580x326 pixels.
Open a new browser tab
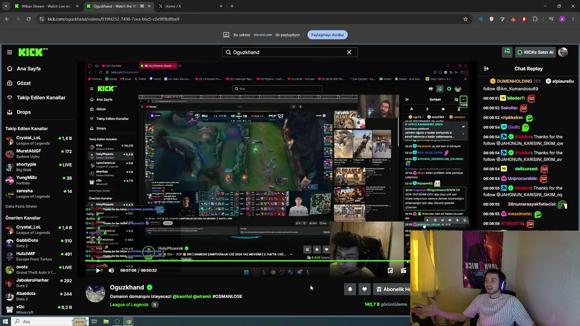pos(232,6)
